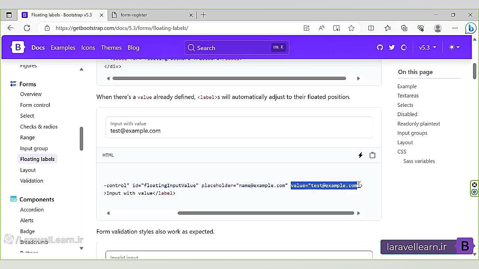Open the favorites list icon
Screen dimensions: 479x269
click(388, 28)
